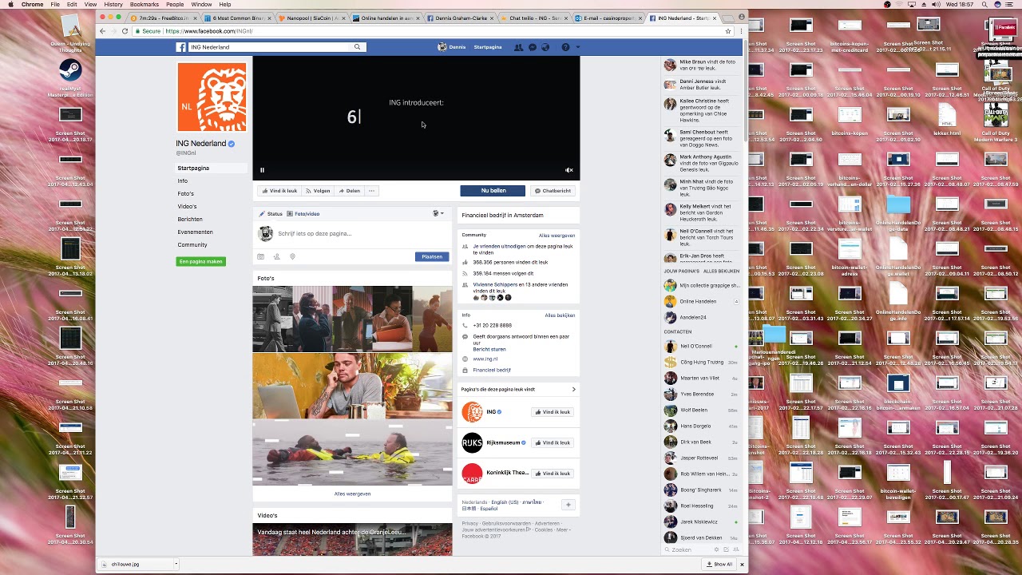Open chat with Jarek Niskiewicz
The image size is (1022, 575).
(702, 522)
